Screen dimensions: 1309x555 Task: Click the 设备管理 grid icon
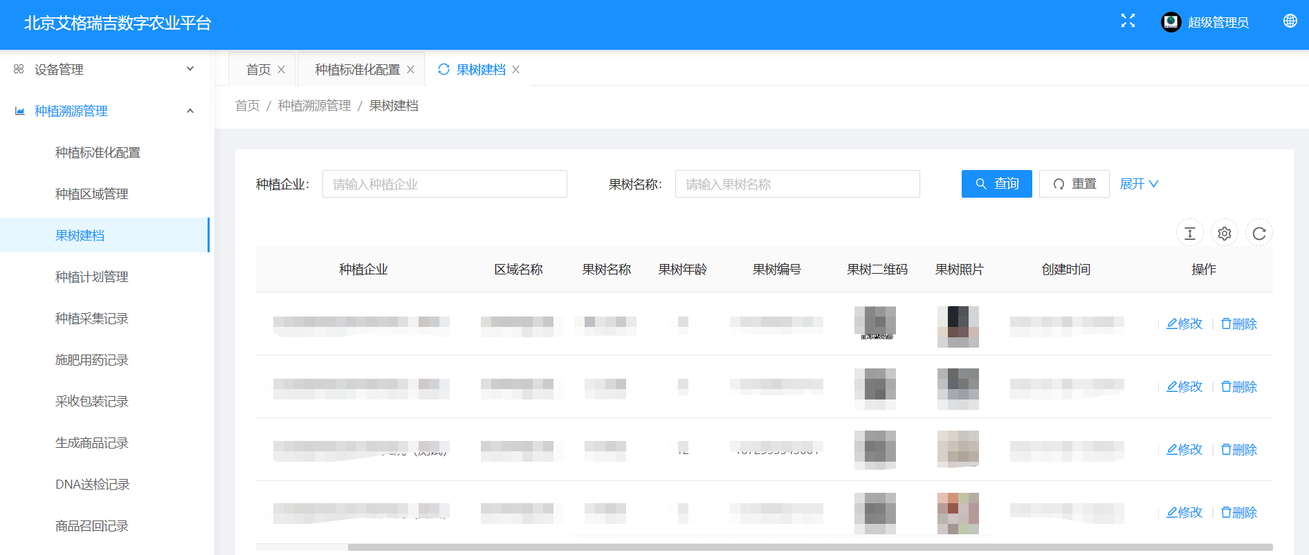[x=19, y=69]
